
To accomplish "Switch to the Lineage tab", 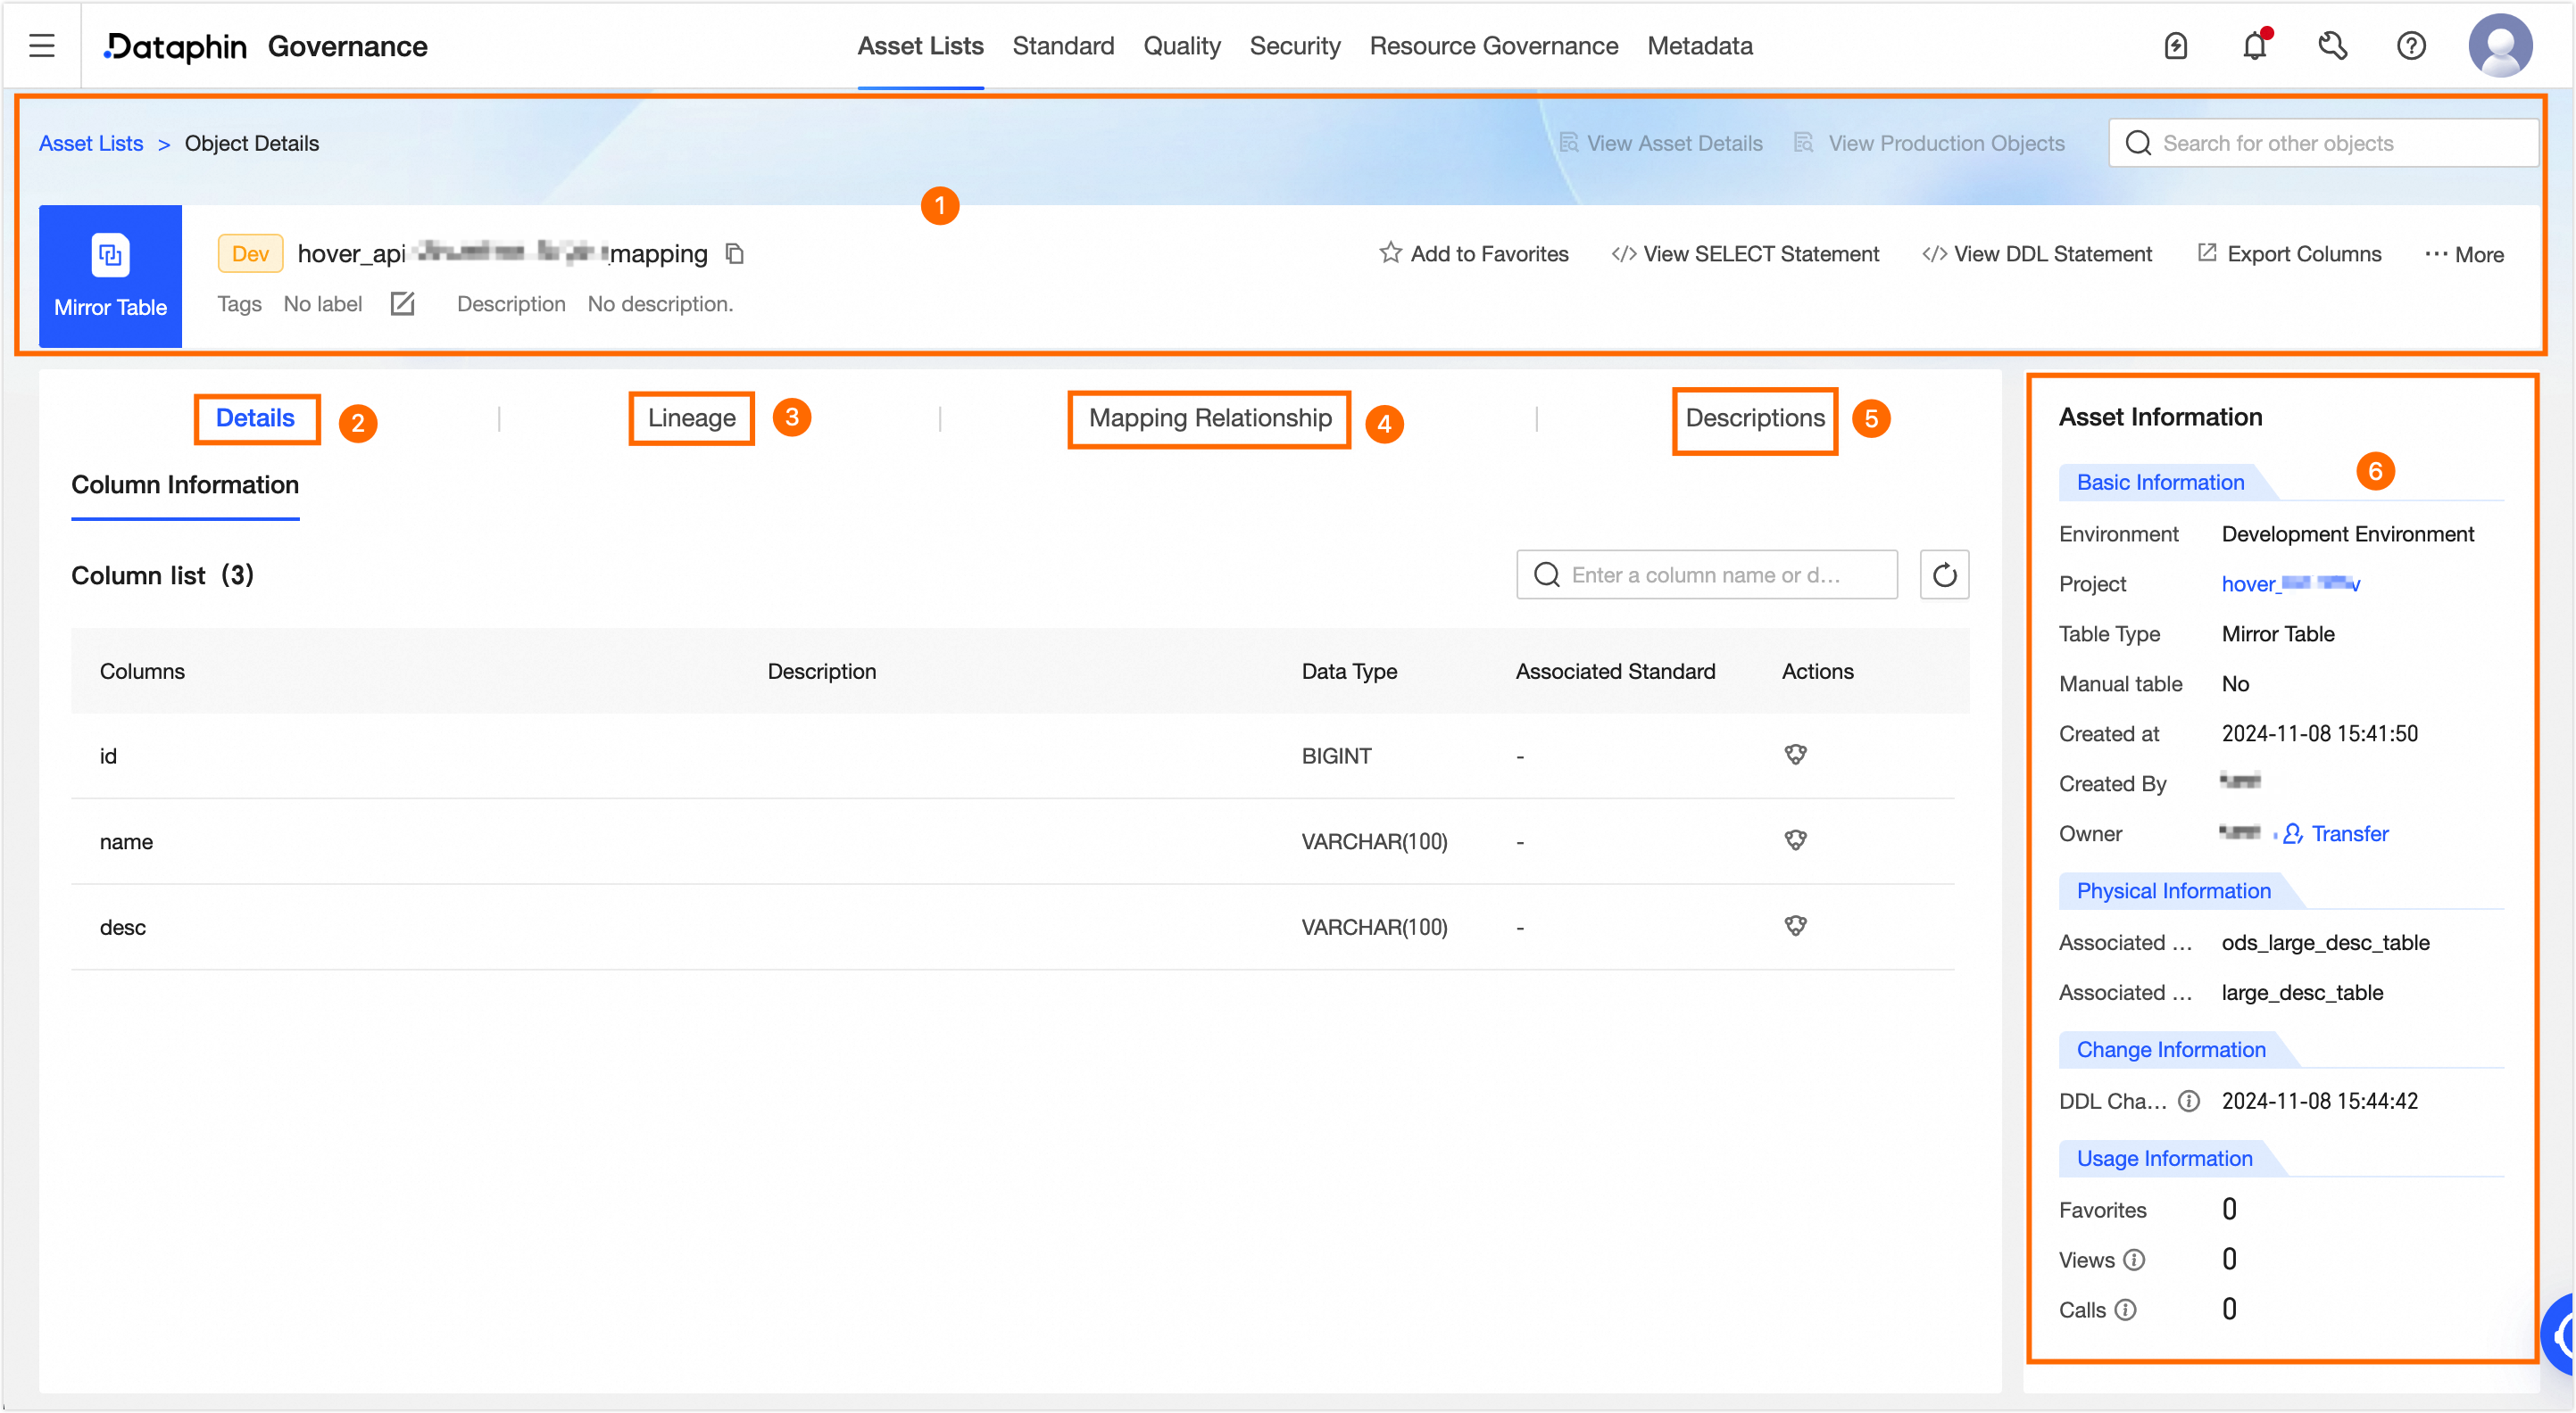I will click(691, 417).
